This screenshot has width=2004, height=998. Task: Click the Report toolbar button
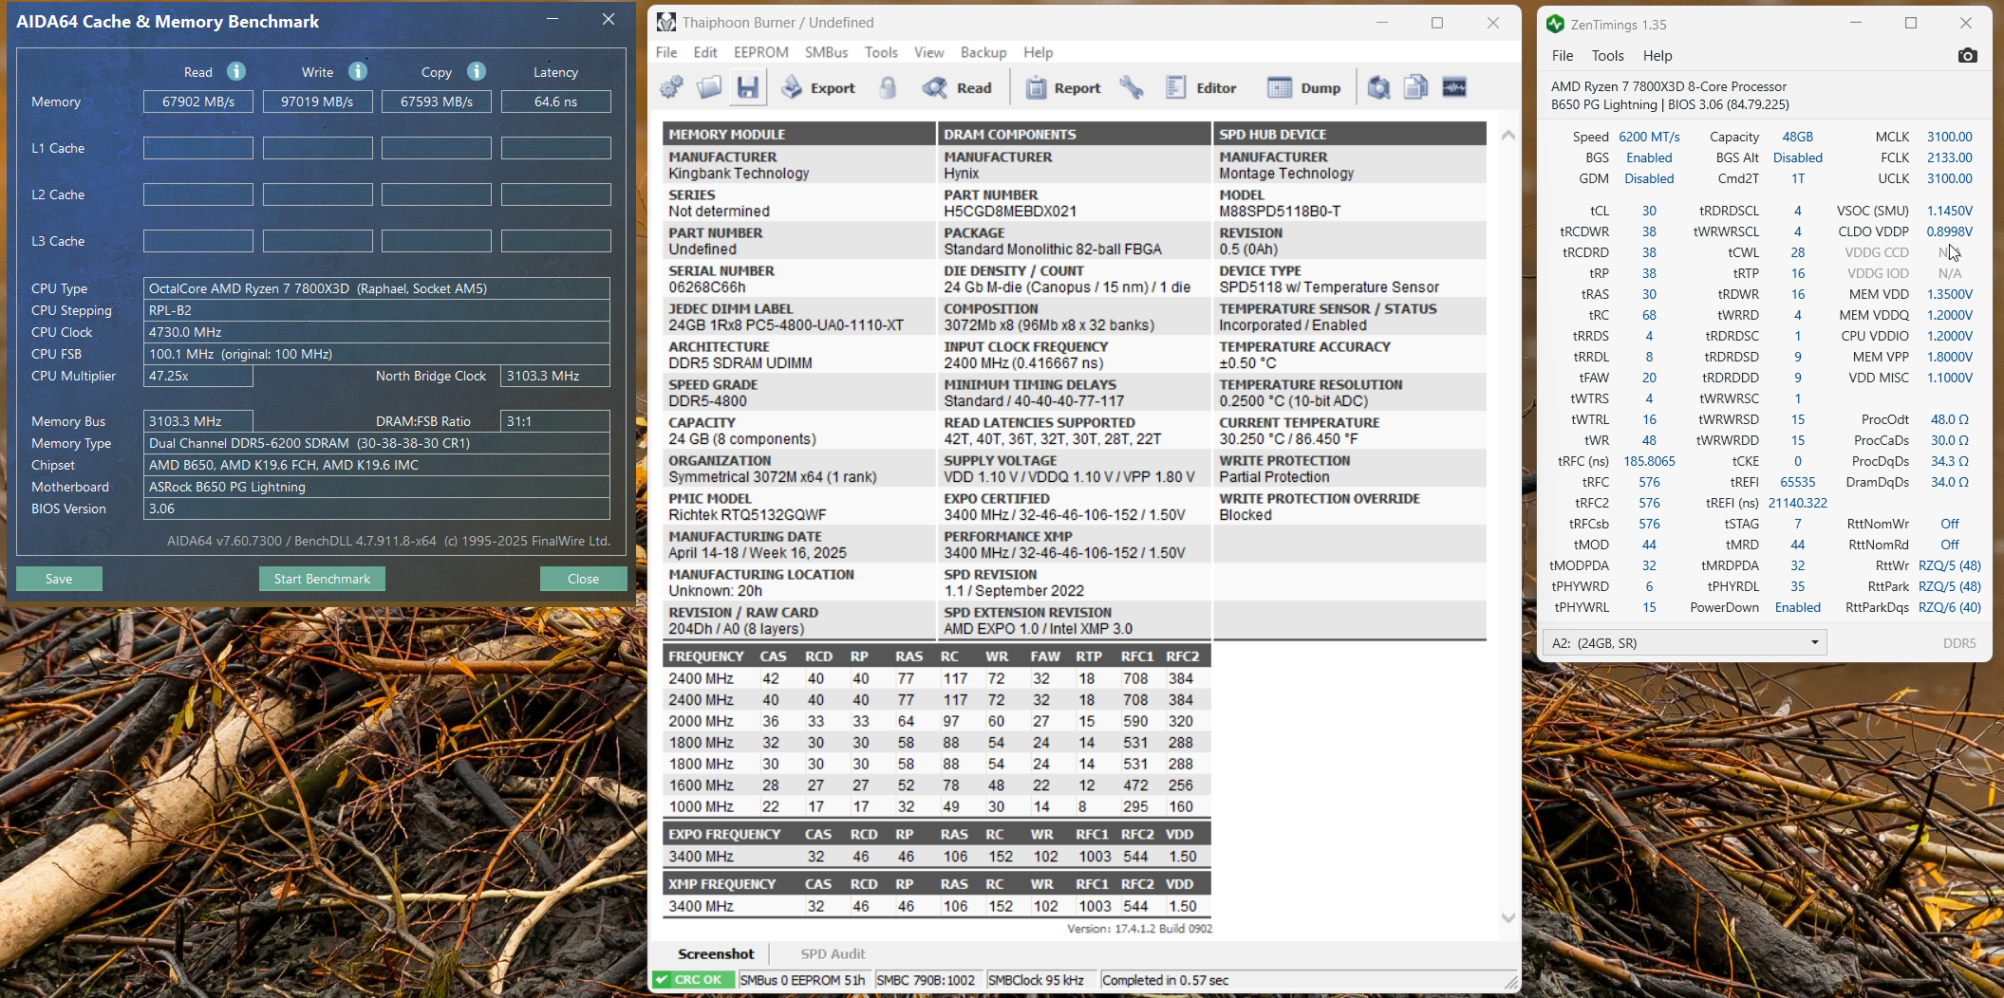[1063, 88]
